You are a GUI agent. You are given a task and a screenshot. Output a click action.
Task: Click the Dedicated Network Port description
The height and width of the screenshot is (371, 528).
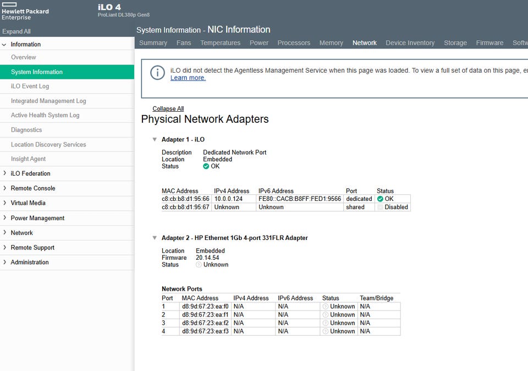(235, 152)
